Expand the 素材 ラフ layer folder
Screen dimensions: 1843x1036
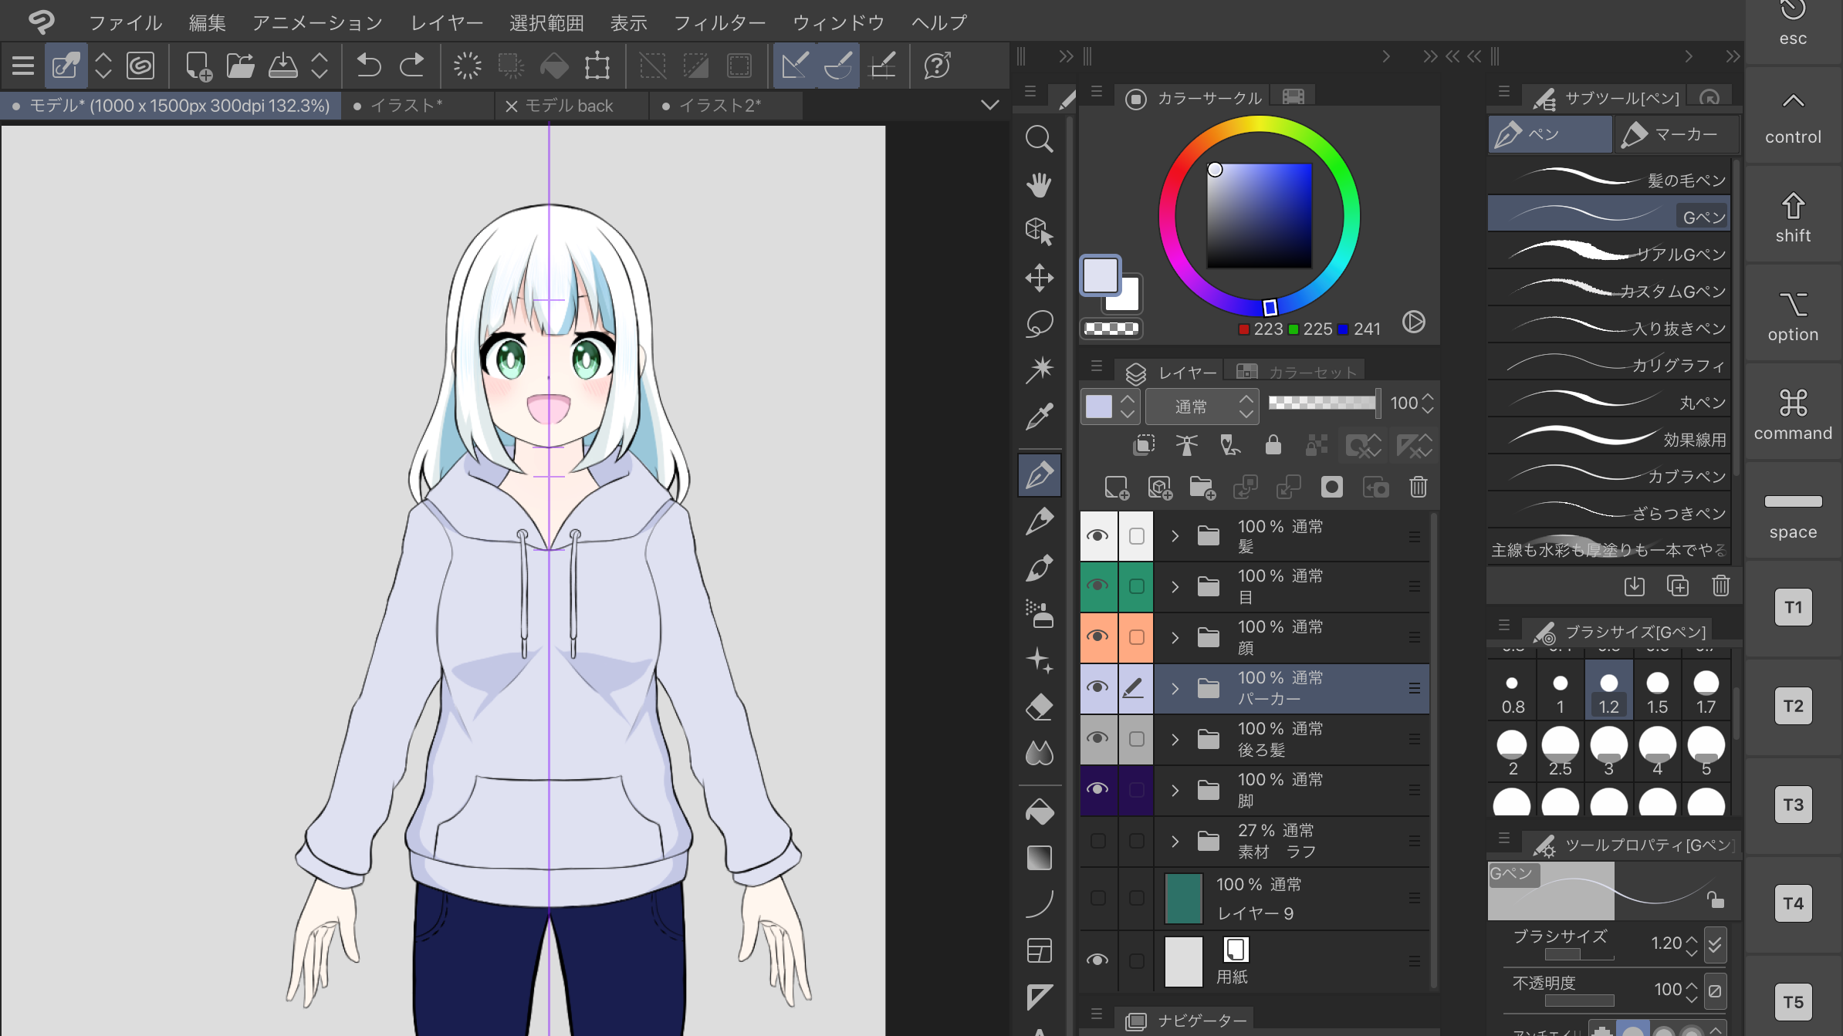coord(1175,842)
